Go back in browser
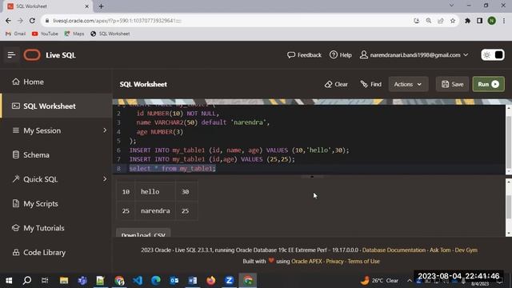Image resolution: width=512 pixels, height=288 pixels. pyautogui.click(x=8, y=21)
